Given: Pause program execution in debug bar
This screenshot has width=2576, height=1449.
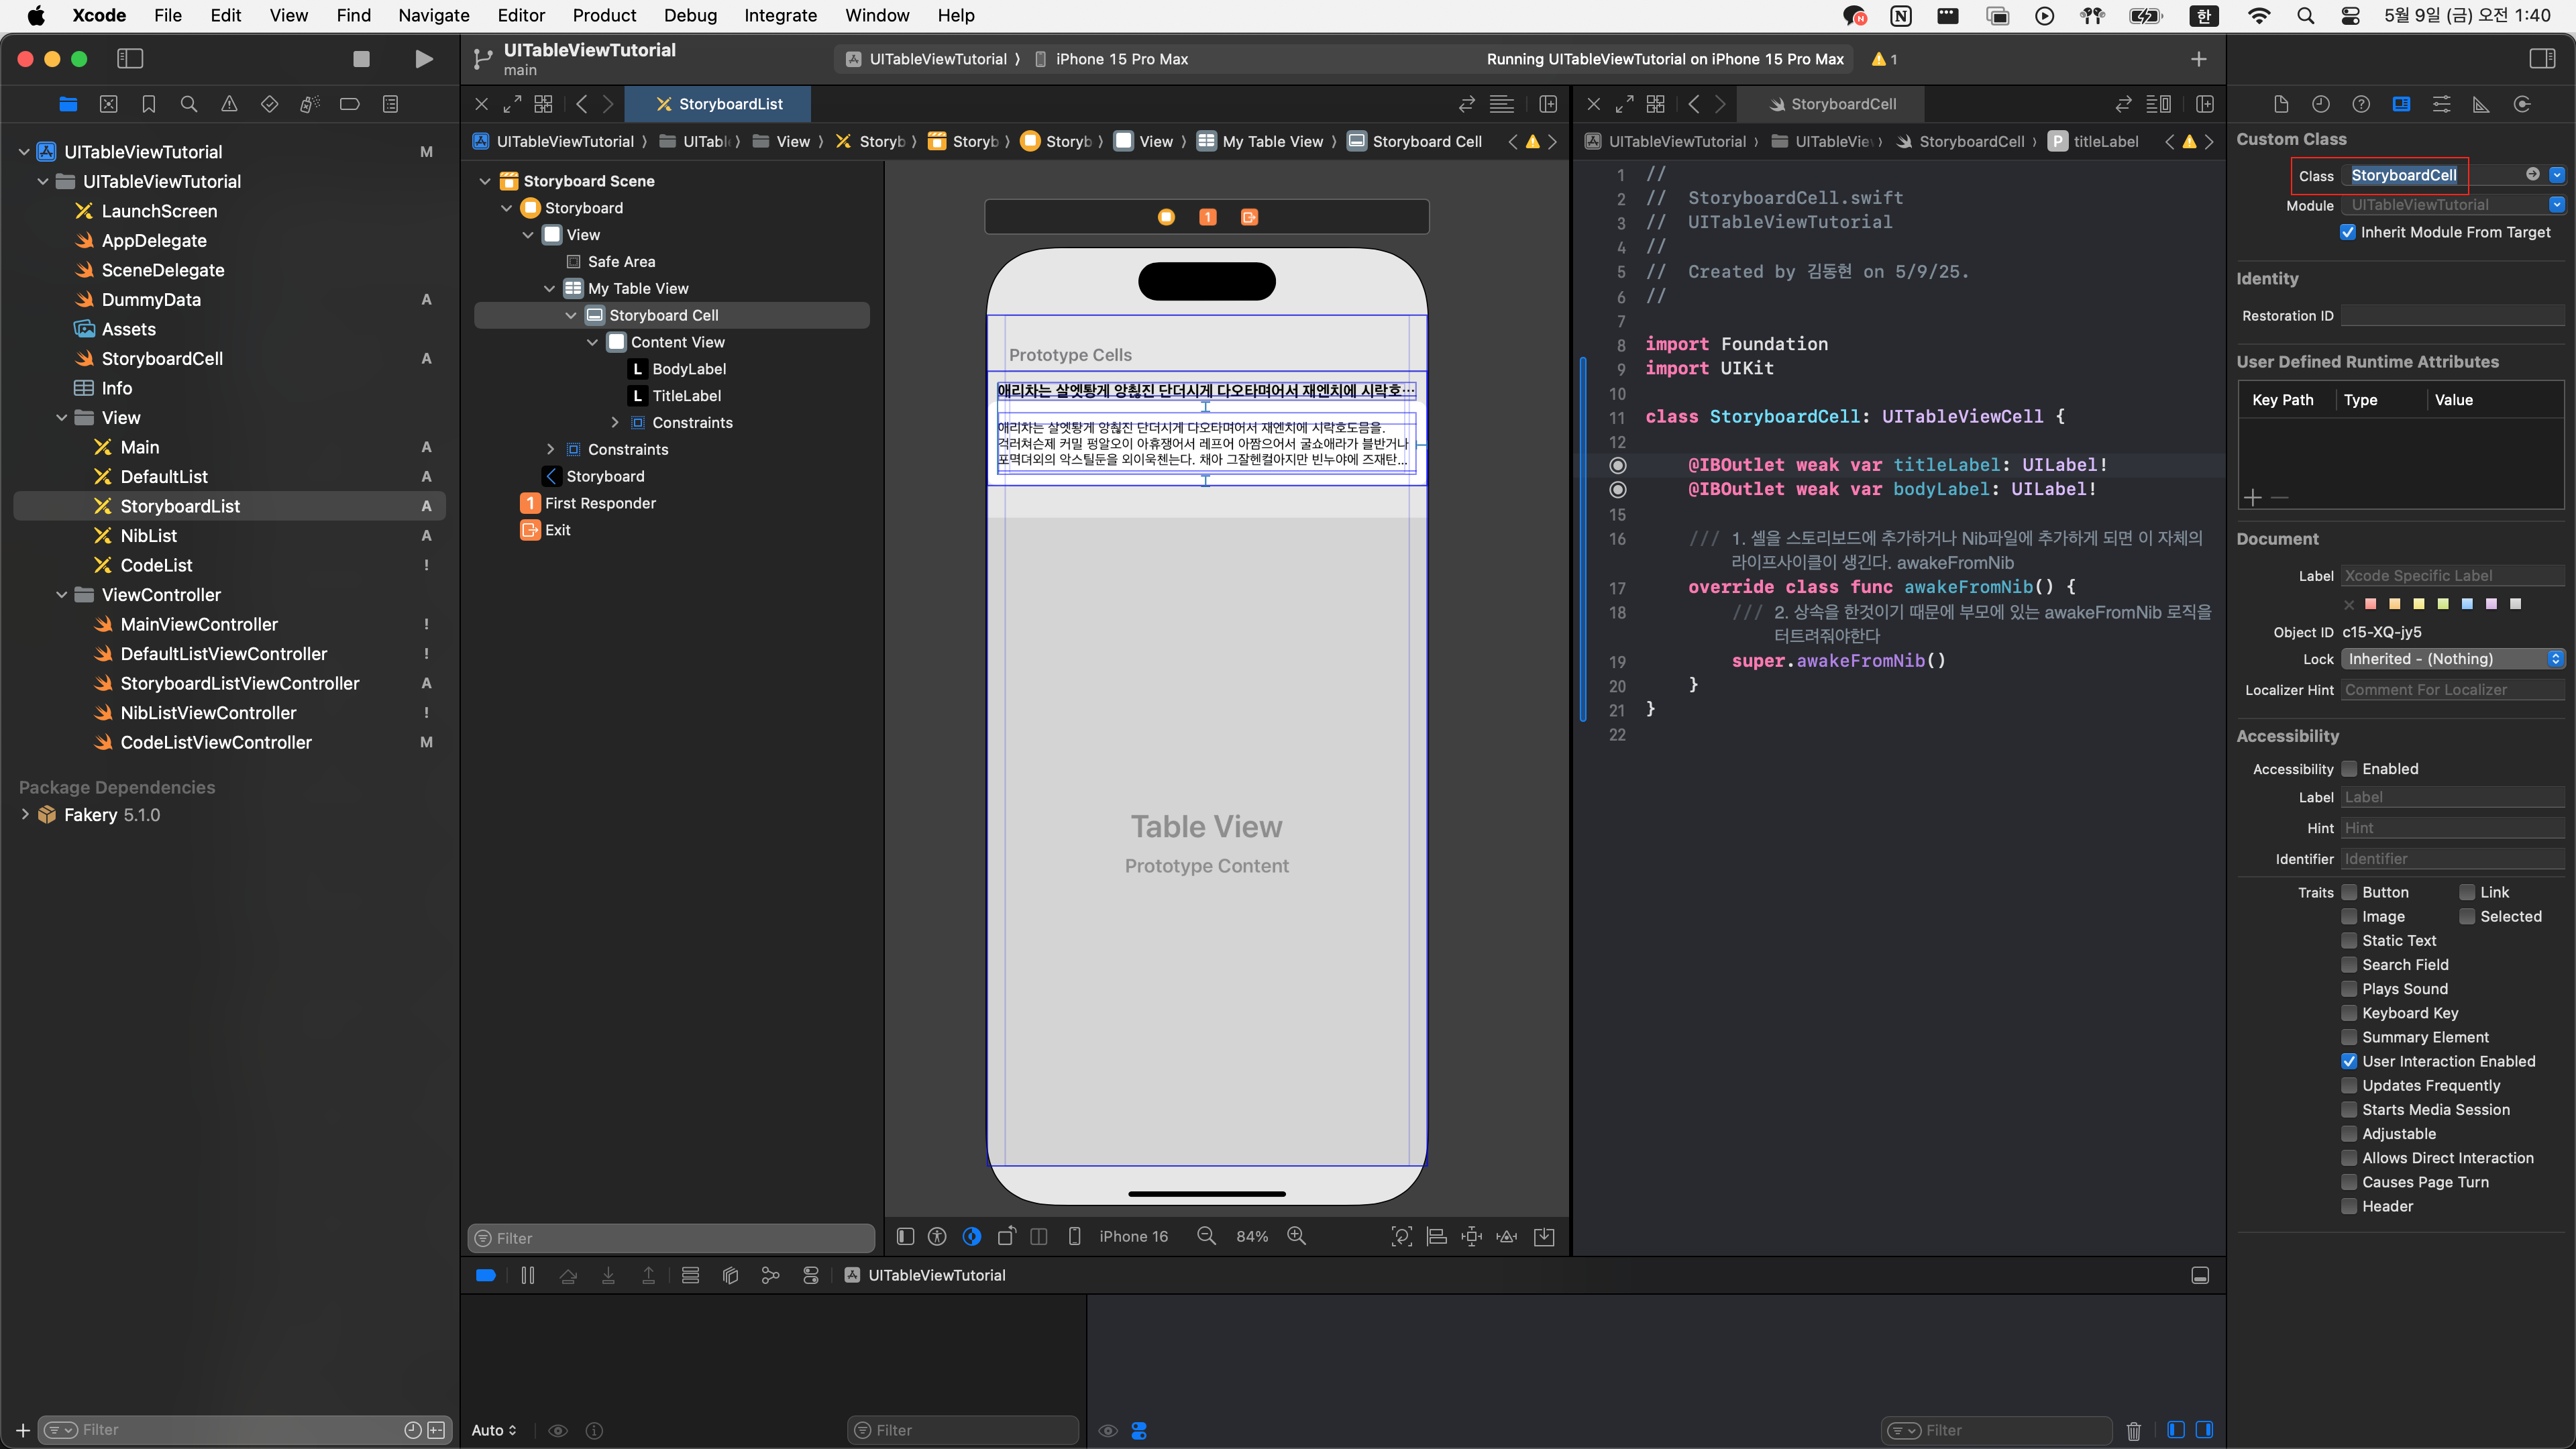Looking at the screenshot, I should click(x=528, y=1275).
